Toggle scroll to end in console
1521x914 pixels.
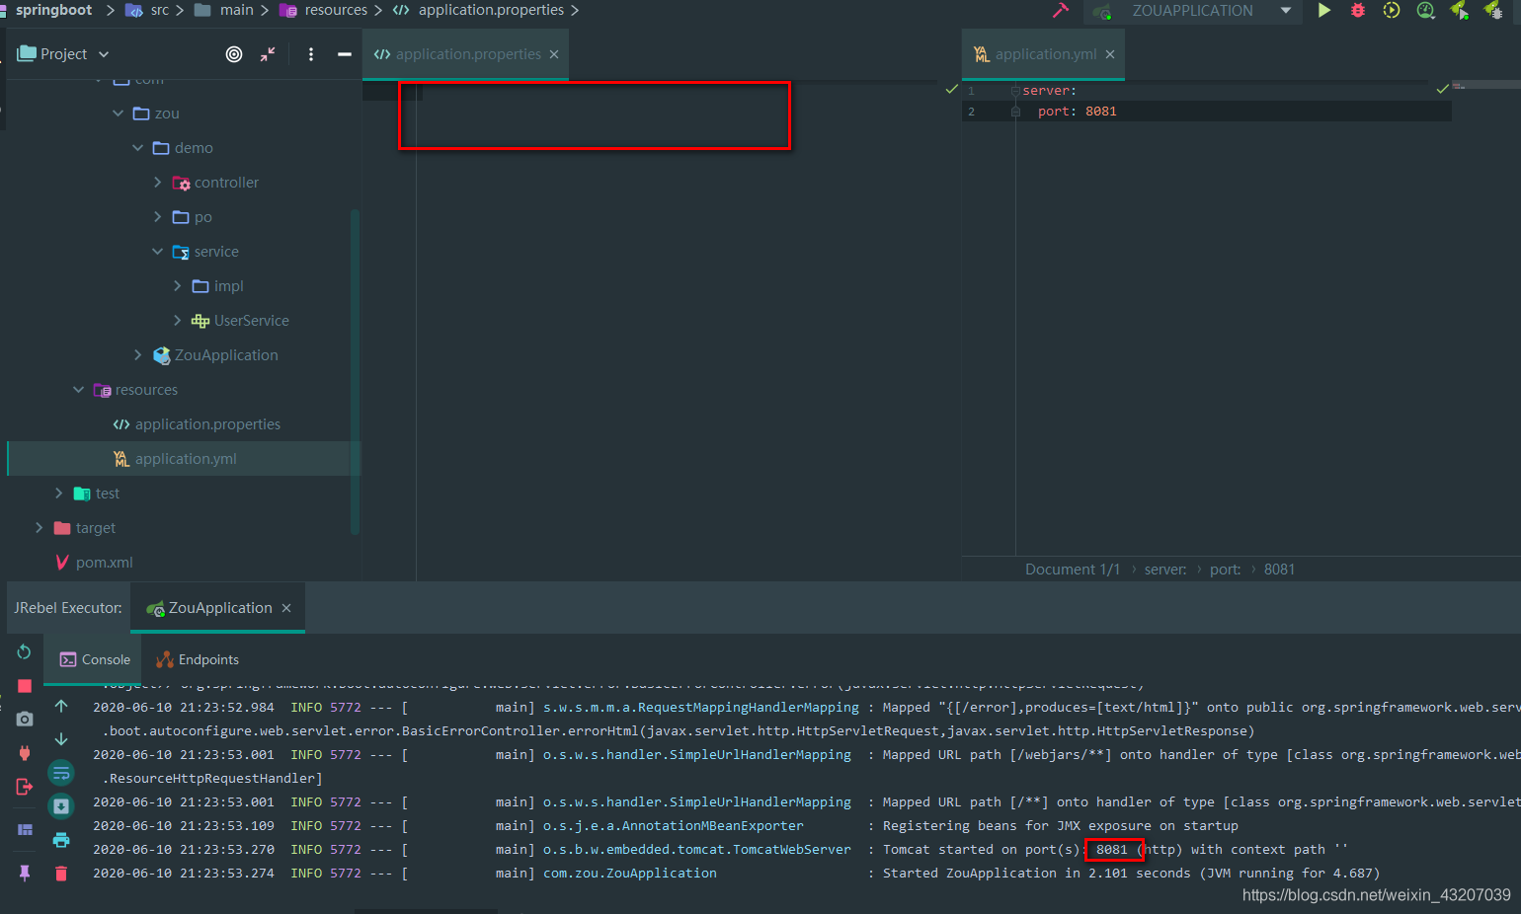(61, 806)
